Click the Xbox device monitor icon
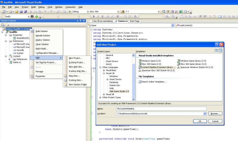 [32, 16]
